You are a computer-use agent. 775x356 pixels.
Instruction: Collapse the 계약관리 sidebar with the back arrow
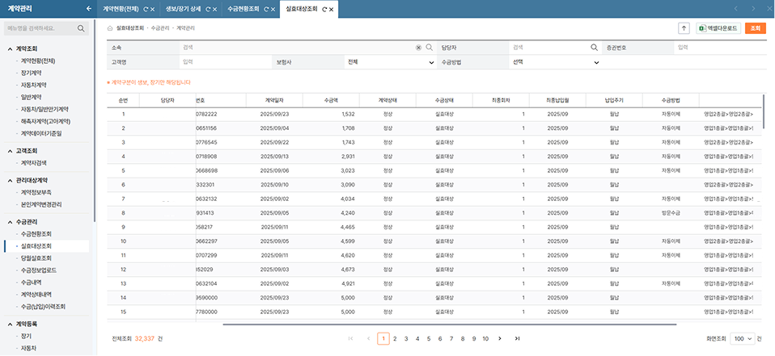[x=87, y=9]
